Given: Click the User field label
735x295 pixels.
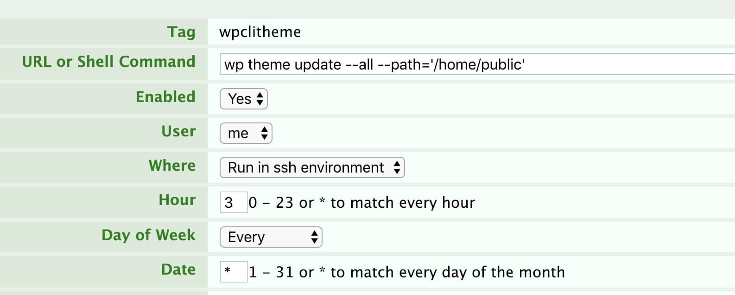Looking at the screenshot, I should pos(178,131).
